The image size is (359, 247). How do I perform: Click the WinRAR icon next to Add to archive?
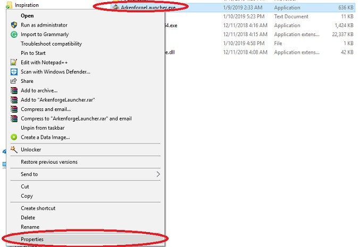[14, 91]
